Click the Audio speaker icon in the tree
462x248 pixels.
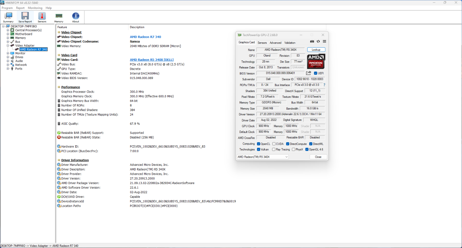pyautogui.click(x=12, y=61)
